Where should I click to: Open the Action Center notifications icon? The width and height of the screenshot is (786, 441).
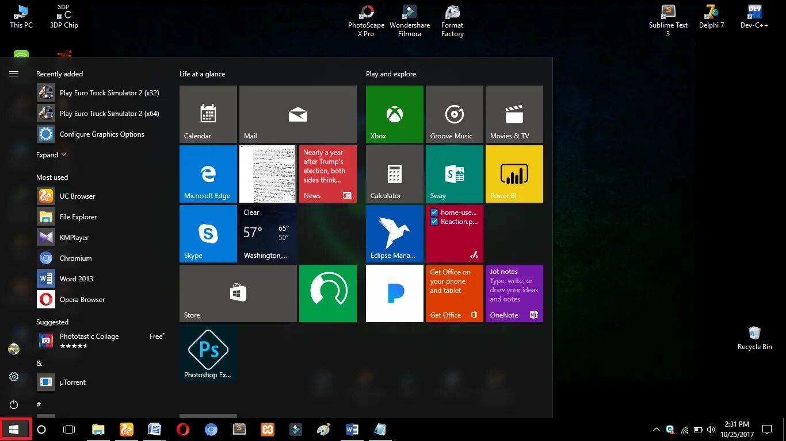(x=766, y=430)
